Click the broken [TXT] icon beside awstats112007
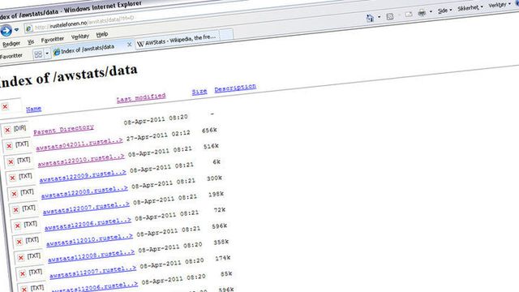 pyautogui.click(x=30, y=273)
